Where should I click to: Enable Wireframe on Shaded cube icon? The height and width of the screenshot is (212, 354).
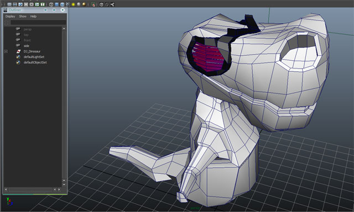click(x=63, y=4)
